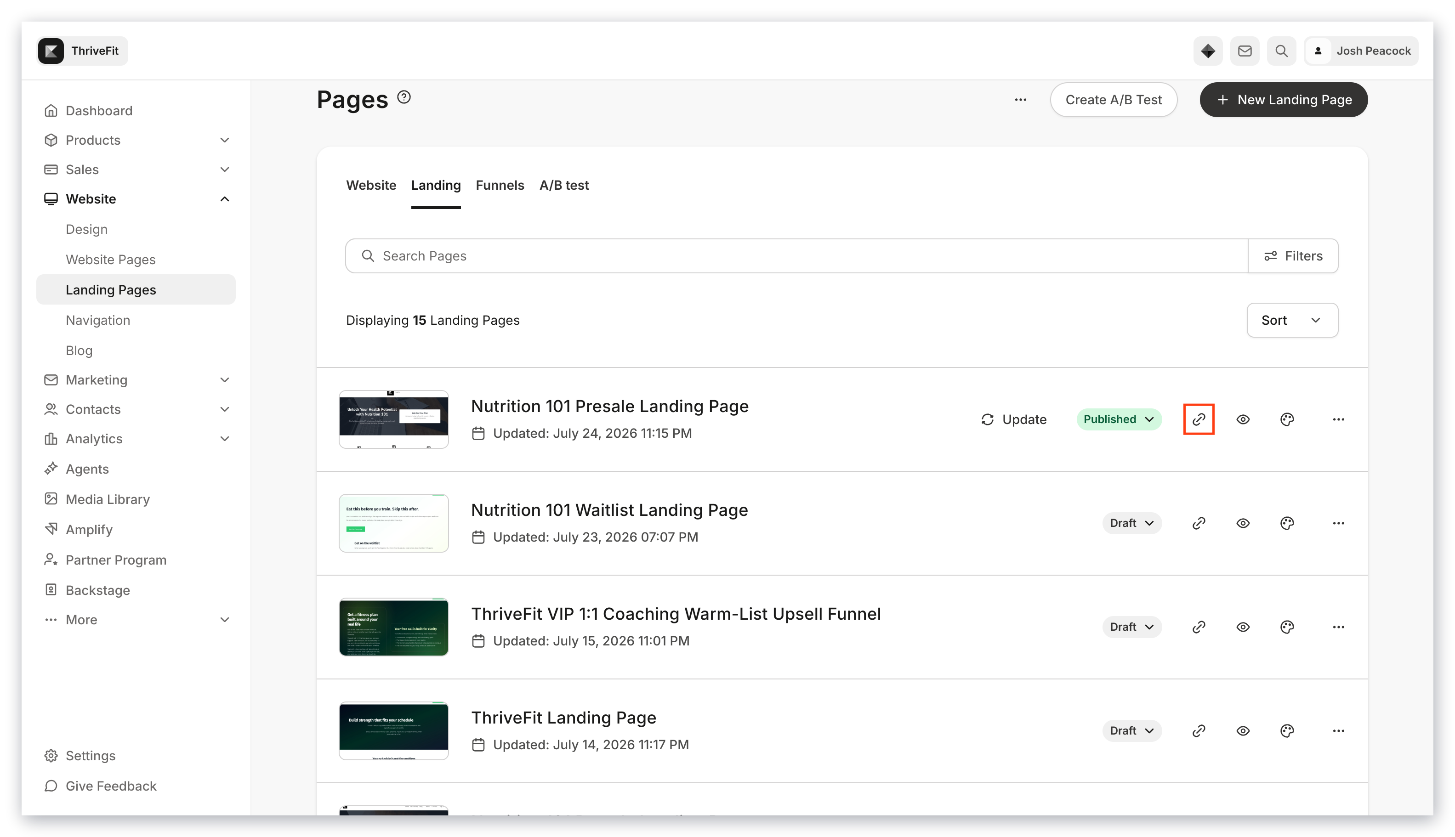Copy link for ThriveFit VIP Coaching Upsell Funnel
Screen dimensions: 1455x837
tap(1199, 627)
